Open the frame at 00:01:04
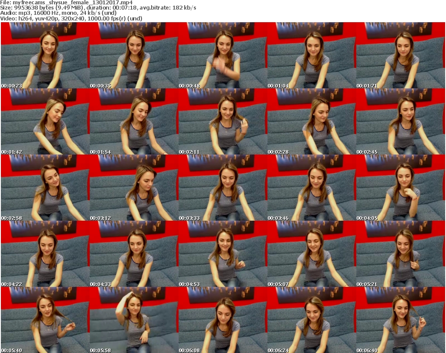Viewport: 446px width, 353px height. point(311,55)
